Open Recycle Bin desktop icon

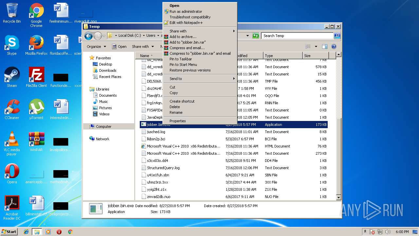click(12, 13)
